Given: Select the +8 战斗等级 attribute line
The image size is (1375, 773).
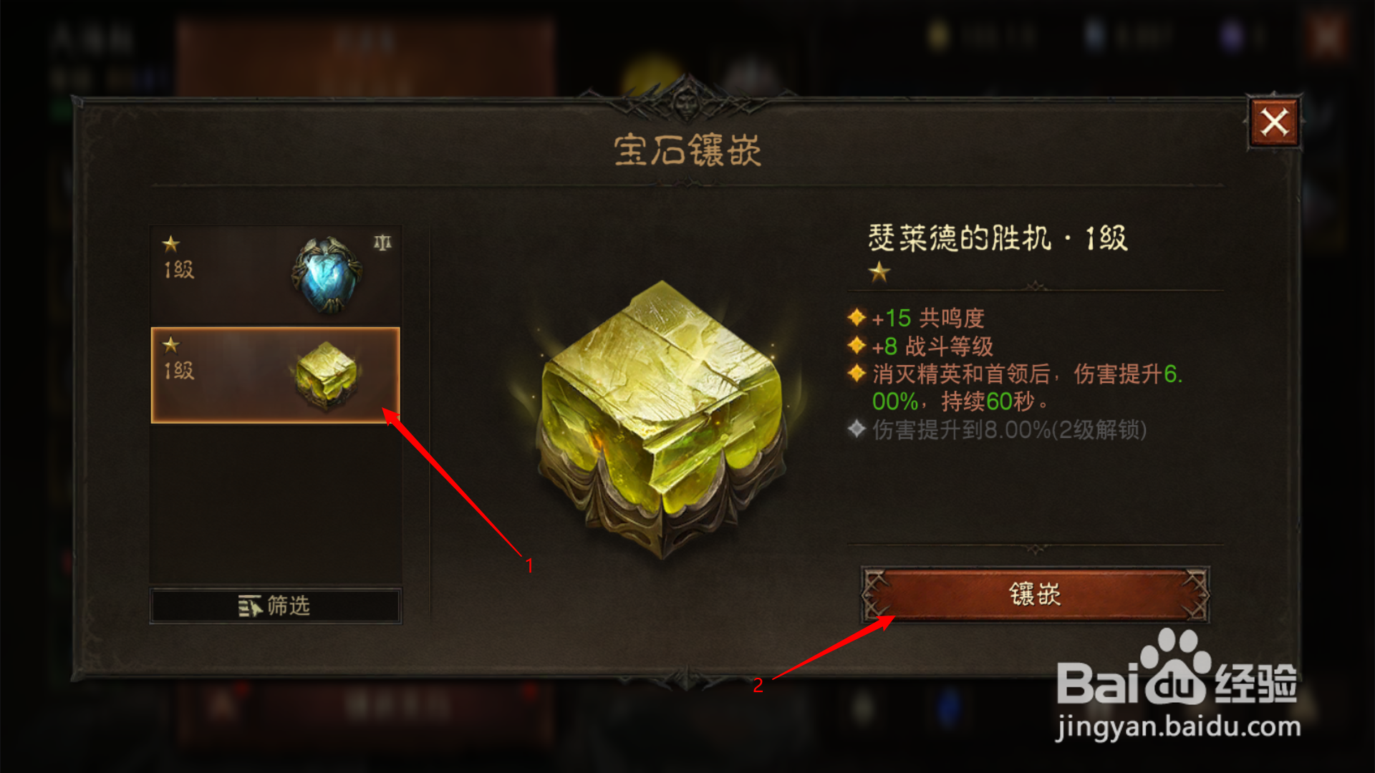Looking at the screenshot, I should pos(932,346).
